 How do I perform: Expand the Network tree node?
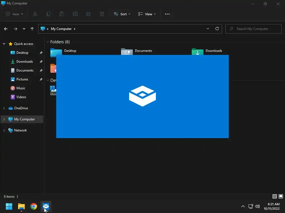pyautogui.click(x=4, y=130)
